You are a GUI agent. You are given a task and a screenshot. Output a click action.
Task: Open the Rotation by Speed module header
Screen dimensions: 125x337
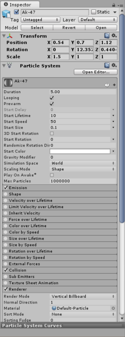point(60,257)
